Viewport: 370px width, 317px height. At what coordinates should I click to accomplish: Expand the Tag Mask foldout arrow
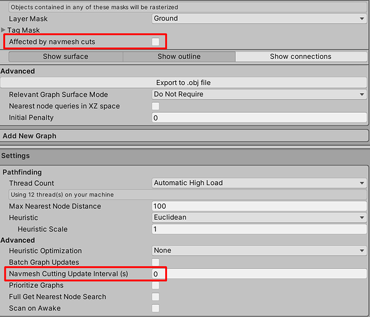click(3, 30)
